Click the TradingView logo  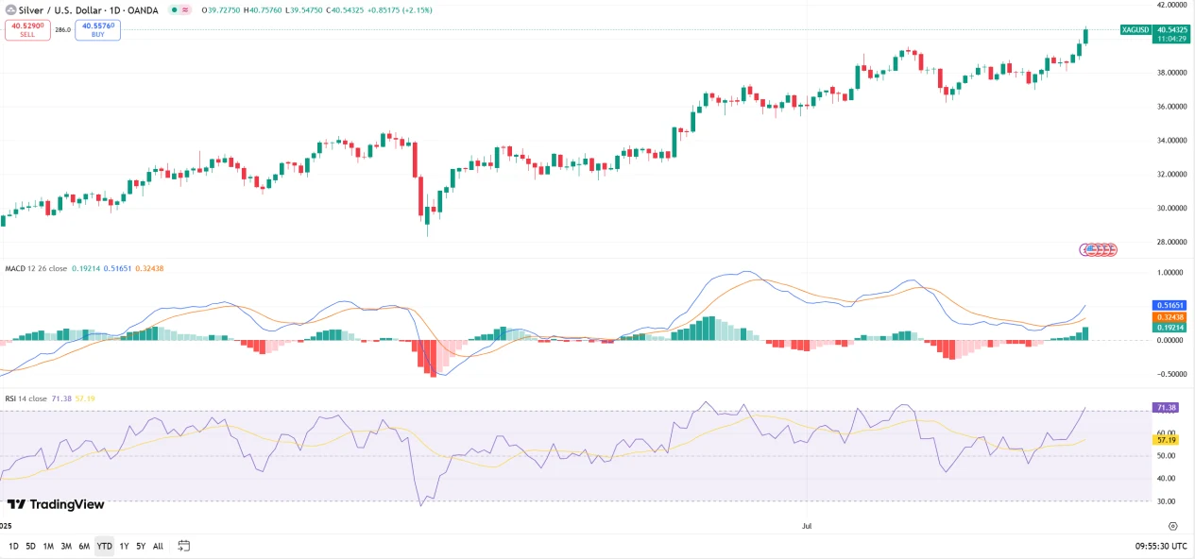[56, 504]
